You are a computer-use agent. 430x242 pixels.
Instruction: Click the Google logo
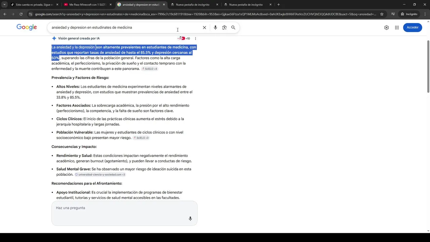[x=27, y=28]
